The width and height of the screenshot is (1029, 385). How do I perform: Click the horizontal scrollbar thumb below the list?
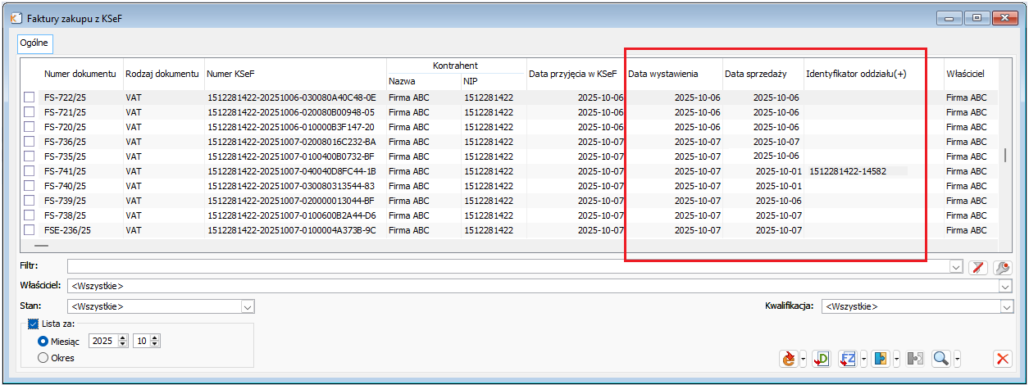coord(41,245)
